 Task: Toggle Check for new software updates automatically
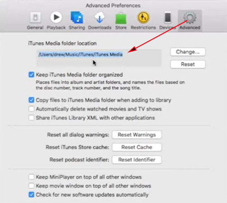(x=31, y=195)
